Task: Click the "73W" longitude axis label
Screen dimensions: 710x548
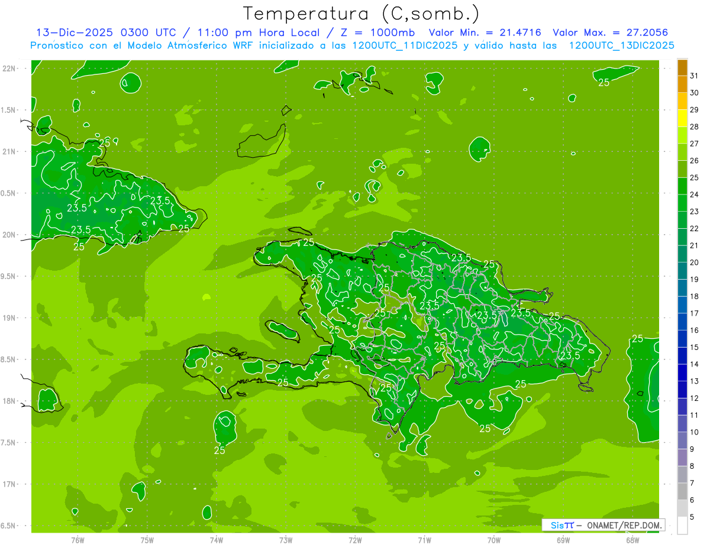Action: pyautogui.click(x=286, y=540)
